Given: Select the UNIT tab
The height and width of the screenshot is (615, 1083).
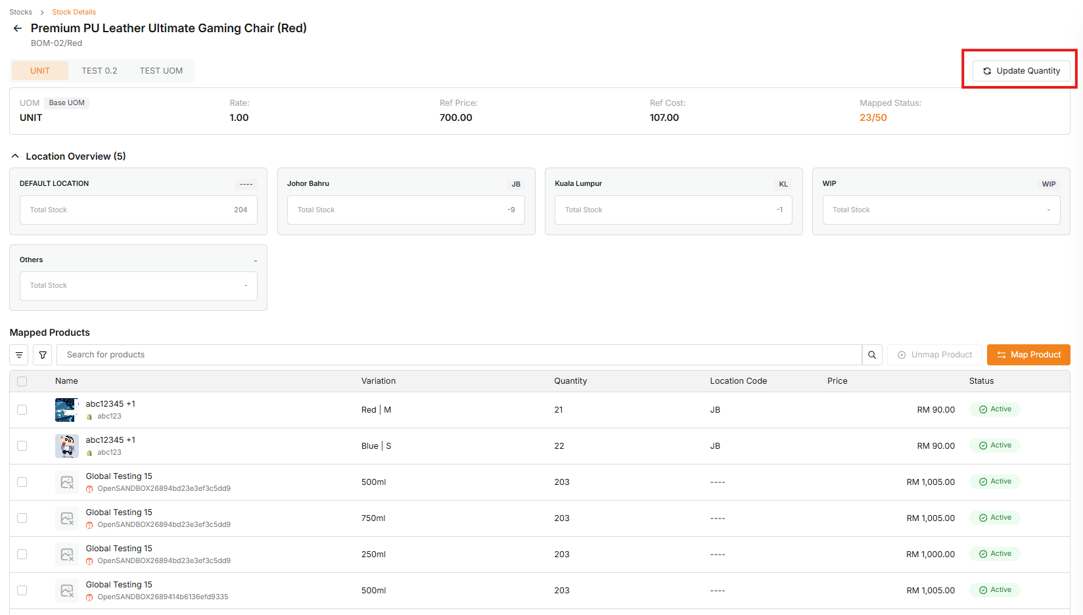Looking at the screenshot, I should [40, 71].
